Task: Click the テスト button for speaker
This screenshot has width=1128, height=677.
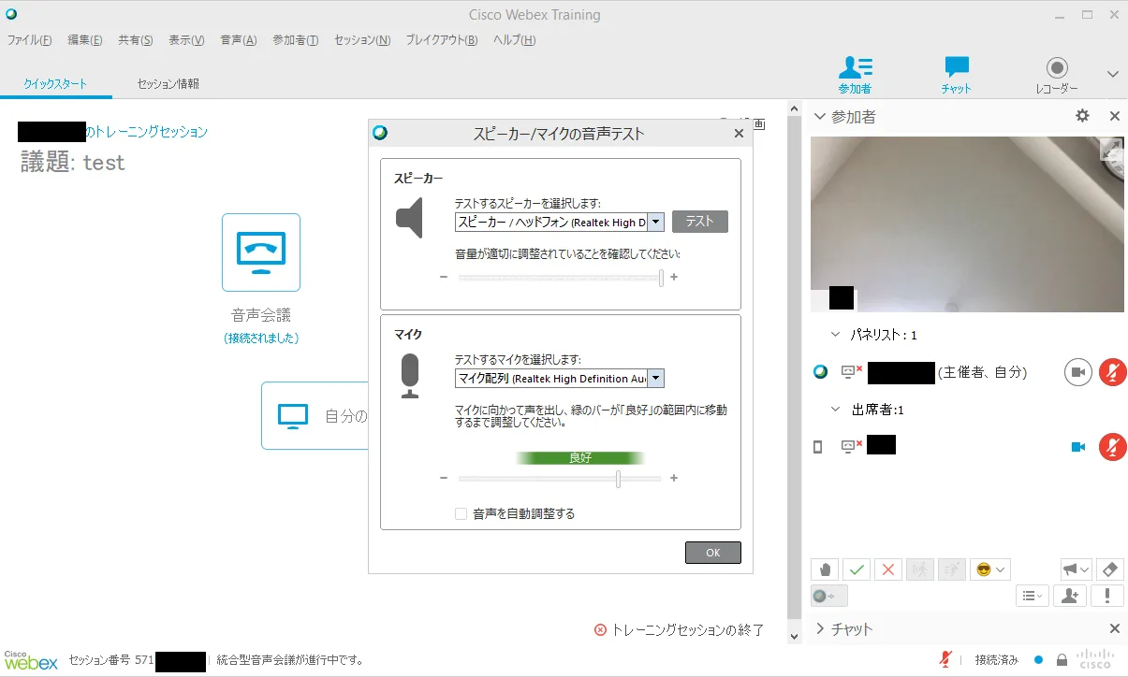Action: click(699, 222)
